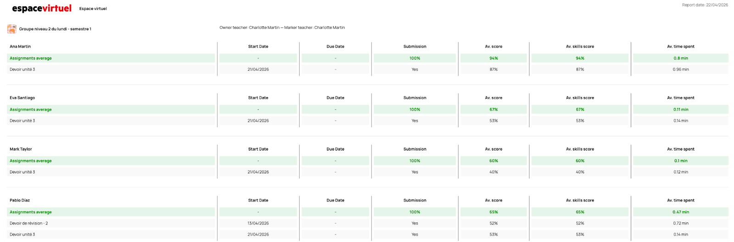
Task: Click the espacevirtuel logo
Action: coord(42,8)
